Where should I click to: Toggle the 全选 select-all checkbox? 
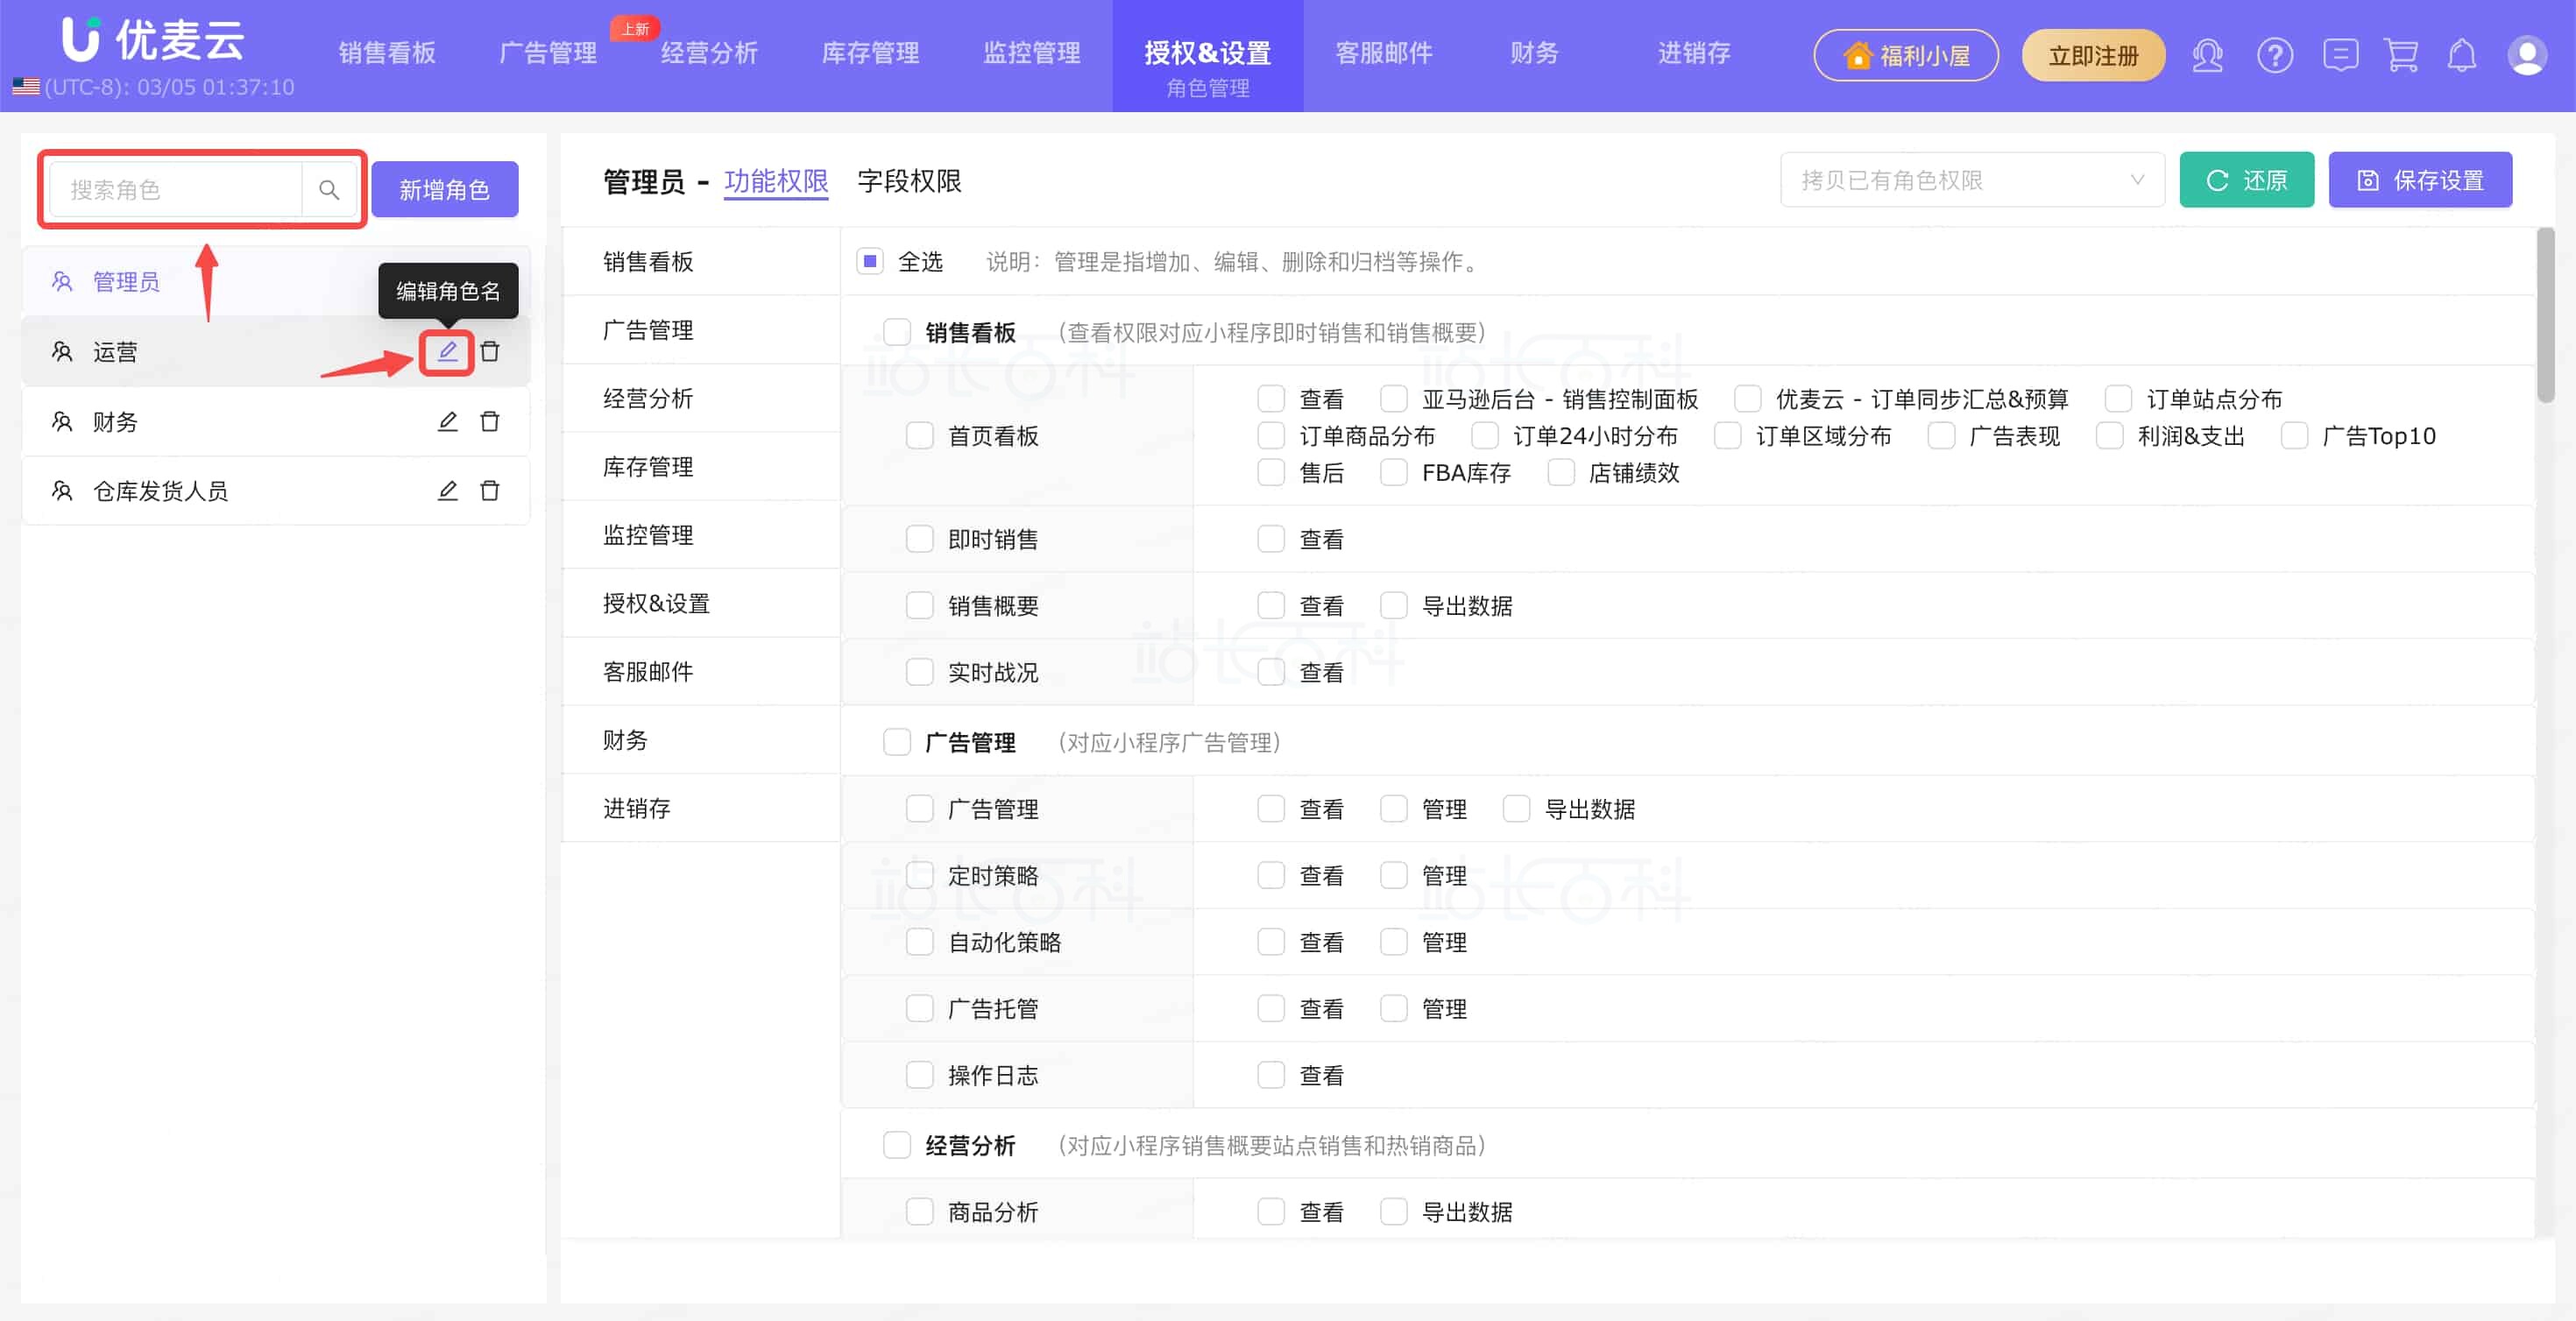(x=870, y=262)
